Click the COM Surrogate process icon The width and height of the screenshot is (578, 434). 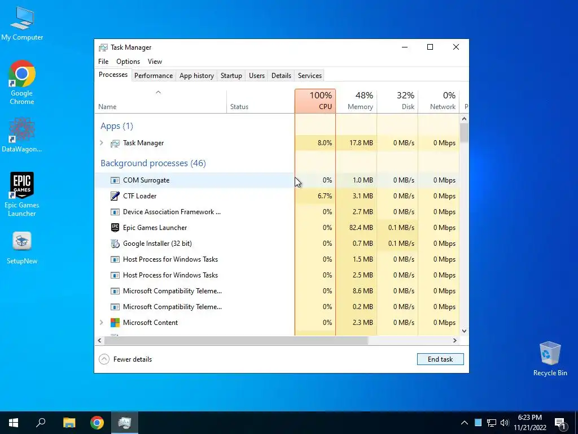click(x=115, y=180)
